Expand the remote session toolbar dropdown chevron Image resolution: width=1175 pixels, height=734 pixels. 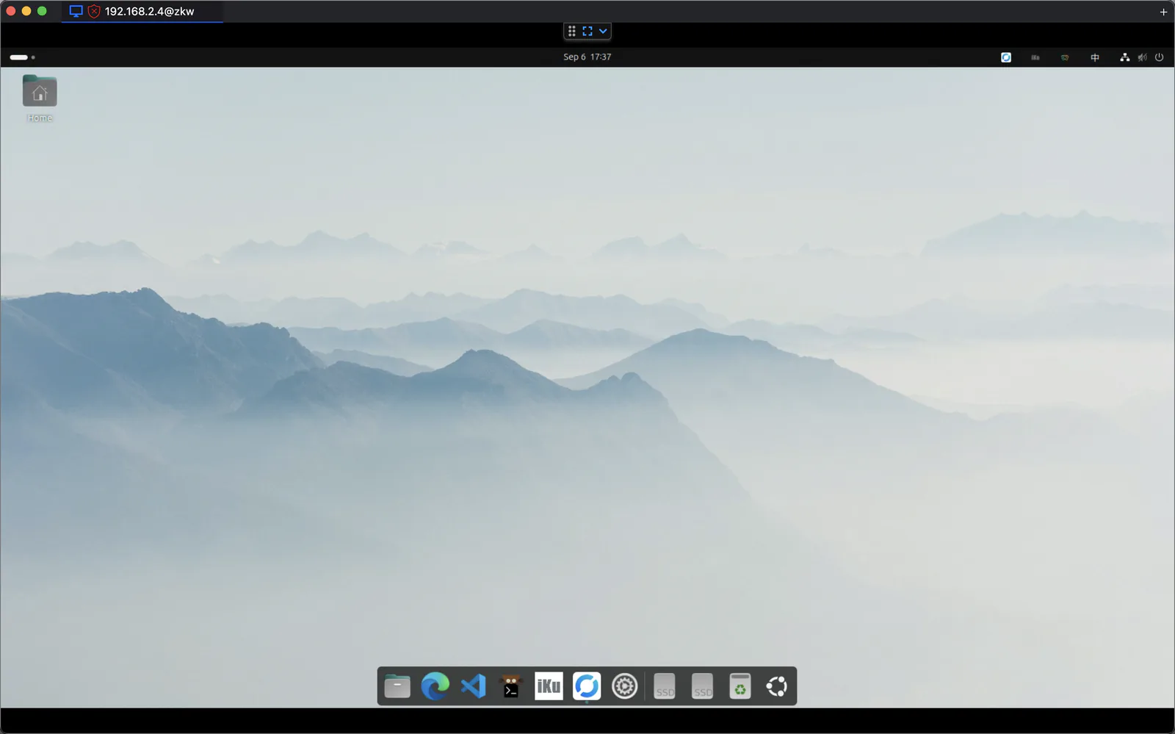pyautogui.click(x=603, y=31)
